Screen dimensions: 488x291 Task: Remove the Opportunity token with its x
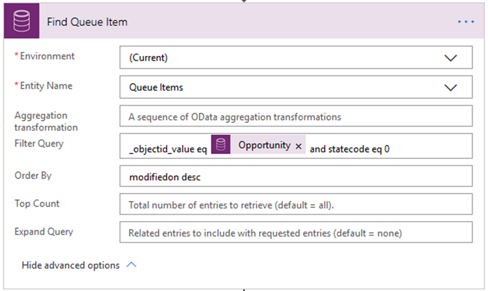(298, 147)
